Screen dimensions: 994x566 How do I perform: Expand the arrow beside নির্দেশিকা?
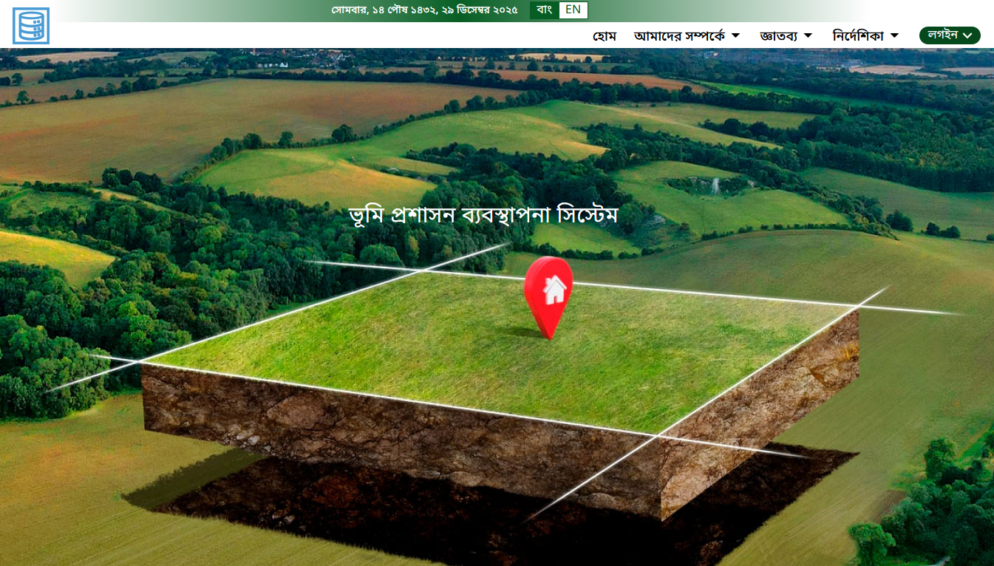coord(894,35)
